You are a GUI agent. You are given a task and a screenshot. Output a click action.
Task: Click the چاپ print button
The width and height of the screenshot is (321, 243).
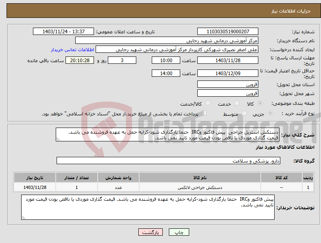tap(179, 232)
